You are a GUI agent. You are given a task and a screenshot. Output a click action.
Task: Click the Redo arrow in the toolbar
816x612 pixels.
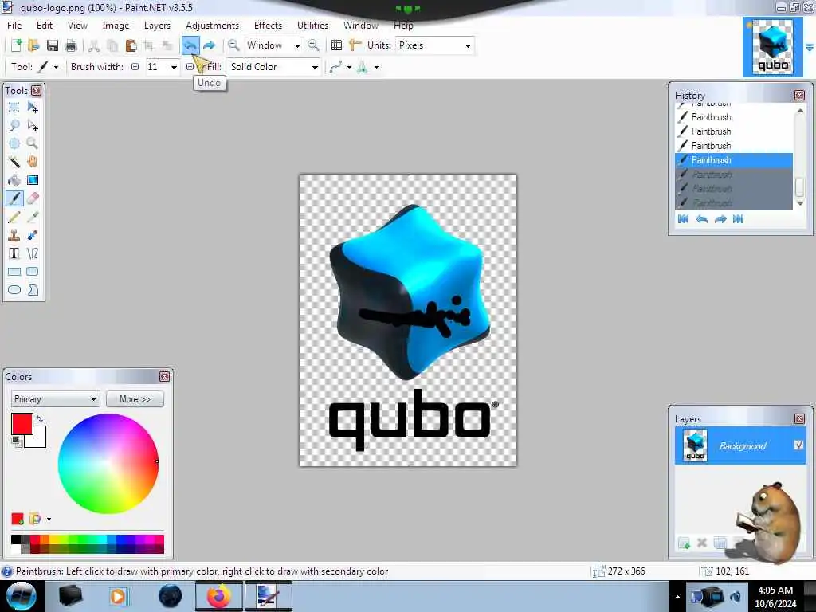coord(210,45)
